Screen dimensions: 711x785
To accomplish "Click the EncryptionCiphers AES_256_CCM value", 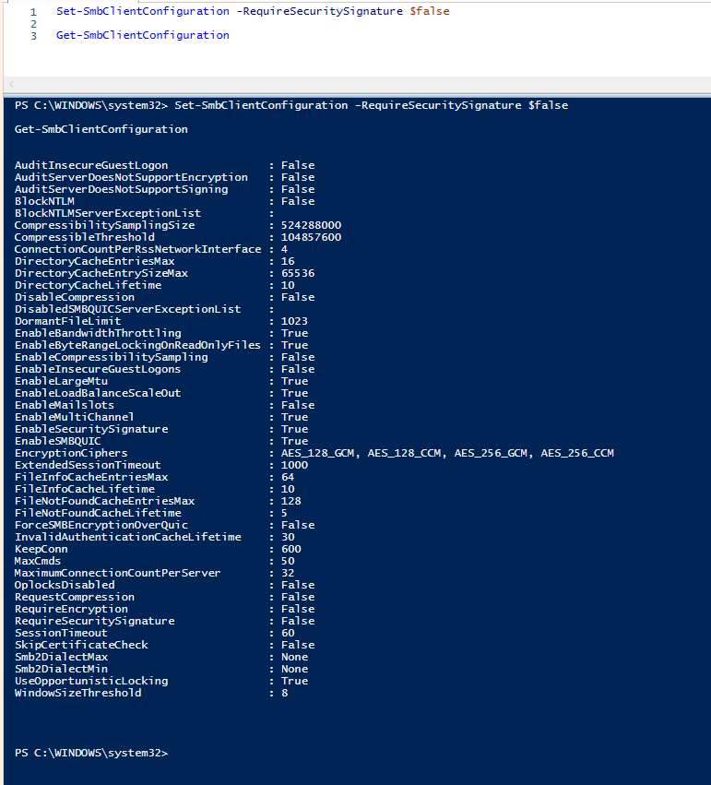I will 577,453.
